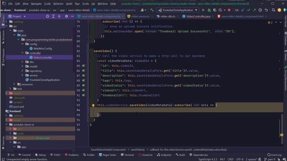Open Search Everywhere magnifier icon

[274, 10]
